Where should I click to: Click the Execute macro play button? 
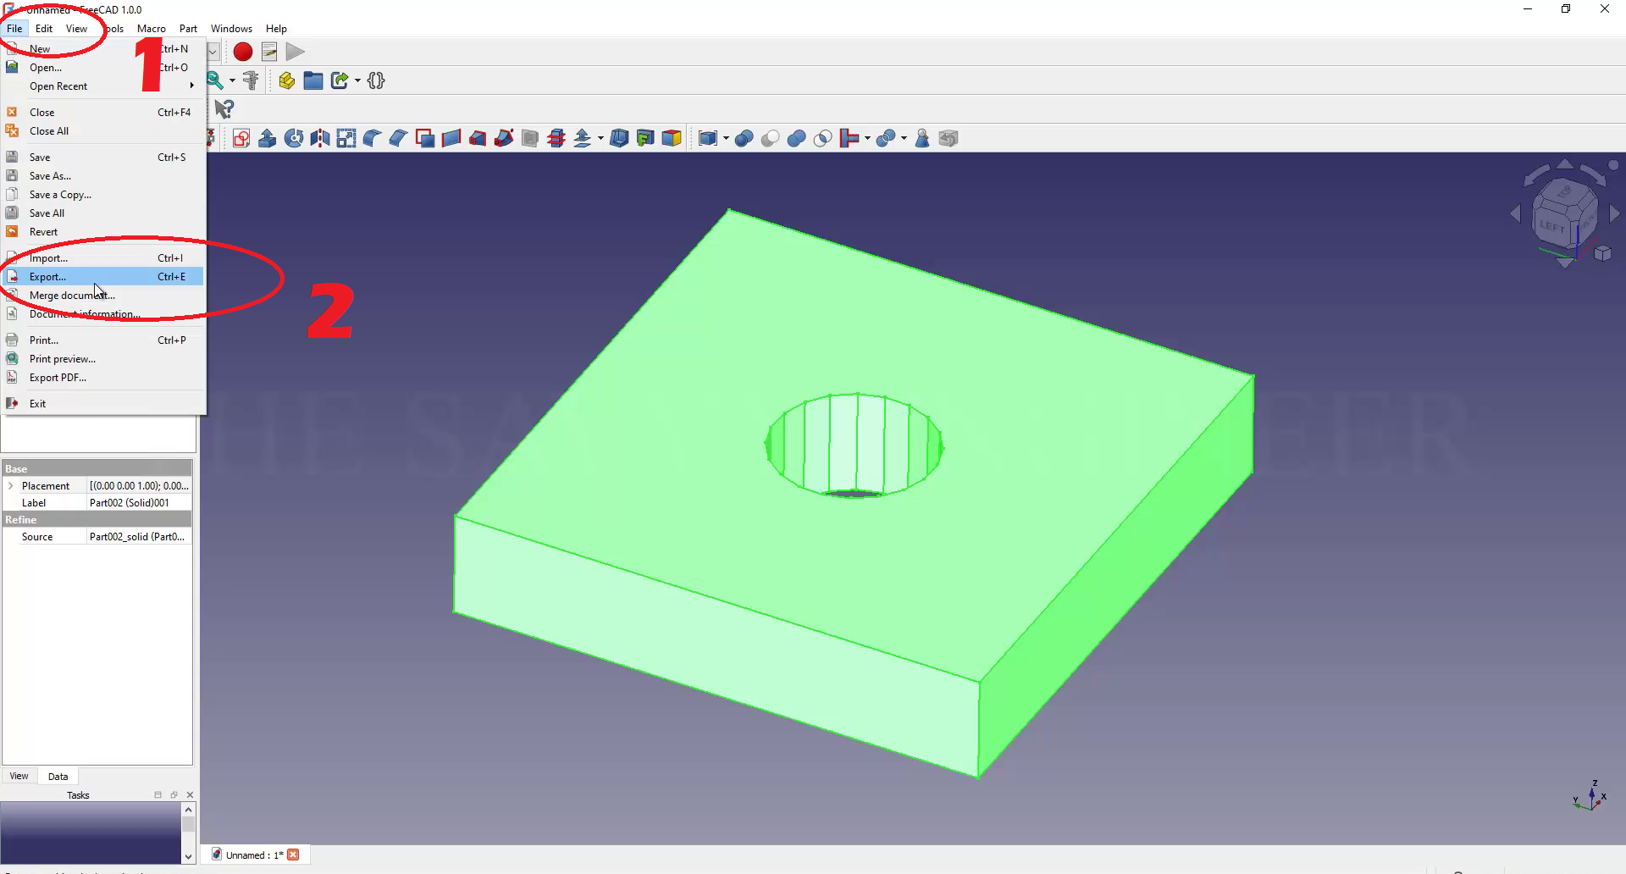pos(295,52)
